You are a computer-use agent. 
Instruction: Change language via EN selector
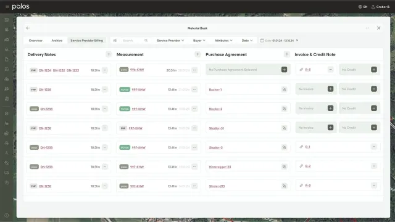[x=363, y=7]
